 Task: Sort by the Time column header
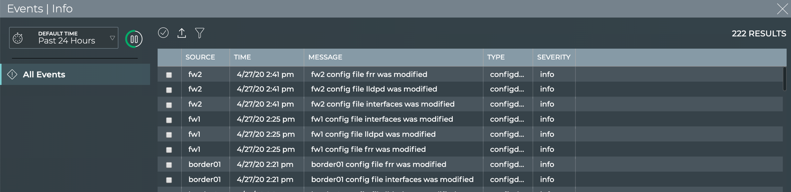pyautogui.click(x=242, y=57)
